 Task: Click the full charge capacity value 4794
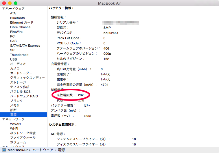104,85
